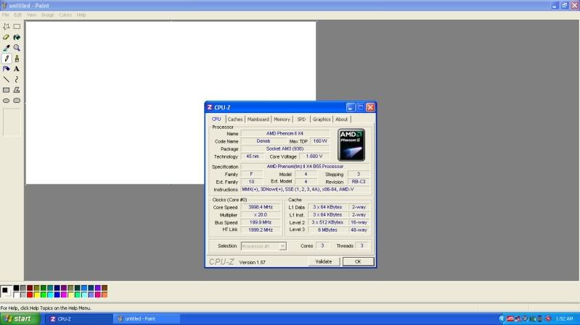
Task: Switch to the Caches tab in CPU-Z
Action: 235,119
